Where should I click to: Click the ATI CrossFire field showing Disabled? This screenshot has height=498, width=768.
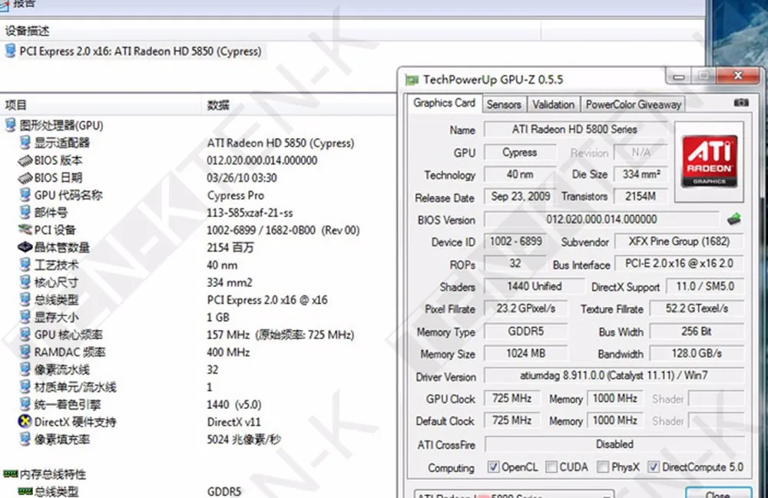coord(614,444)
